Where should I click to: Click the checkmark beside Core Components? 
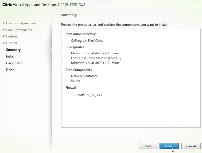[4, 30]
